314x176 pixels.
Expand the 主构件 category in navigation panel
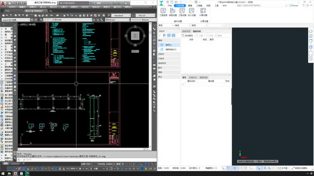click(161, 54)
